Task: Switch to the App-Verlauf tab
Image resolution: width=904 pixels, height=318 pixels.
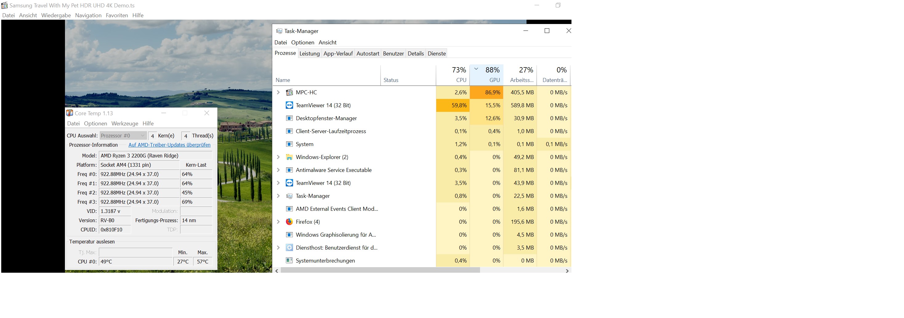Action: point(338,53)
